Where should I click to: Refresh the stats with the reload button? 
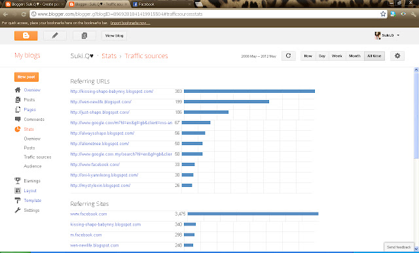(x=288, y=56)
